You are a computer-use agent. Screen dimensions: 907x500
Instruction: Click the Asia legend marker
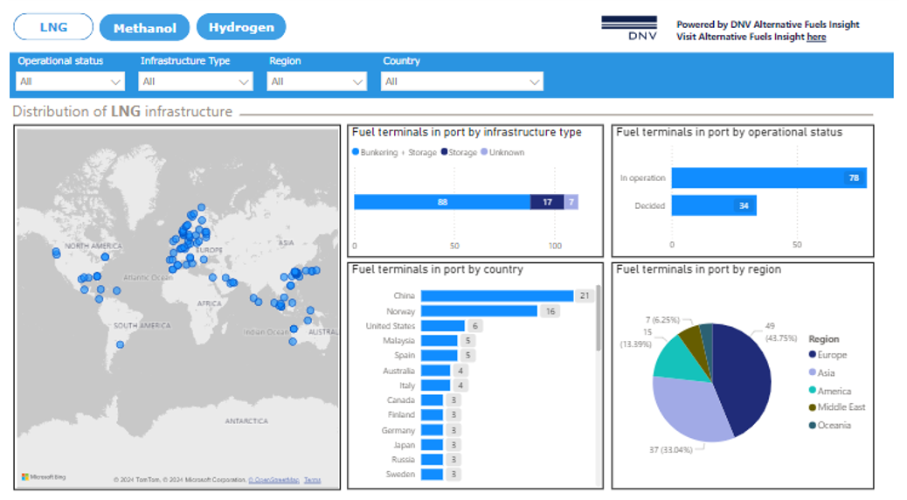(813, 373)
